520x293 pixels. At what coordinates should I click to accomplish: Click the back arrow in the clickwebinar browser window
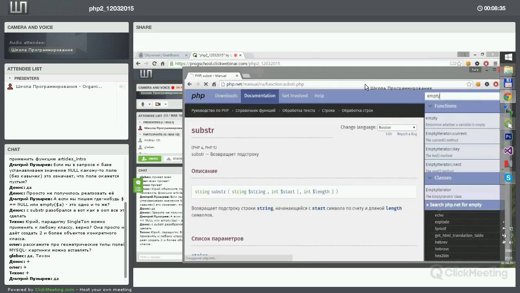tap(138, 63)
